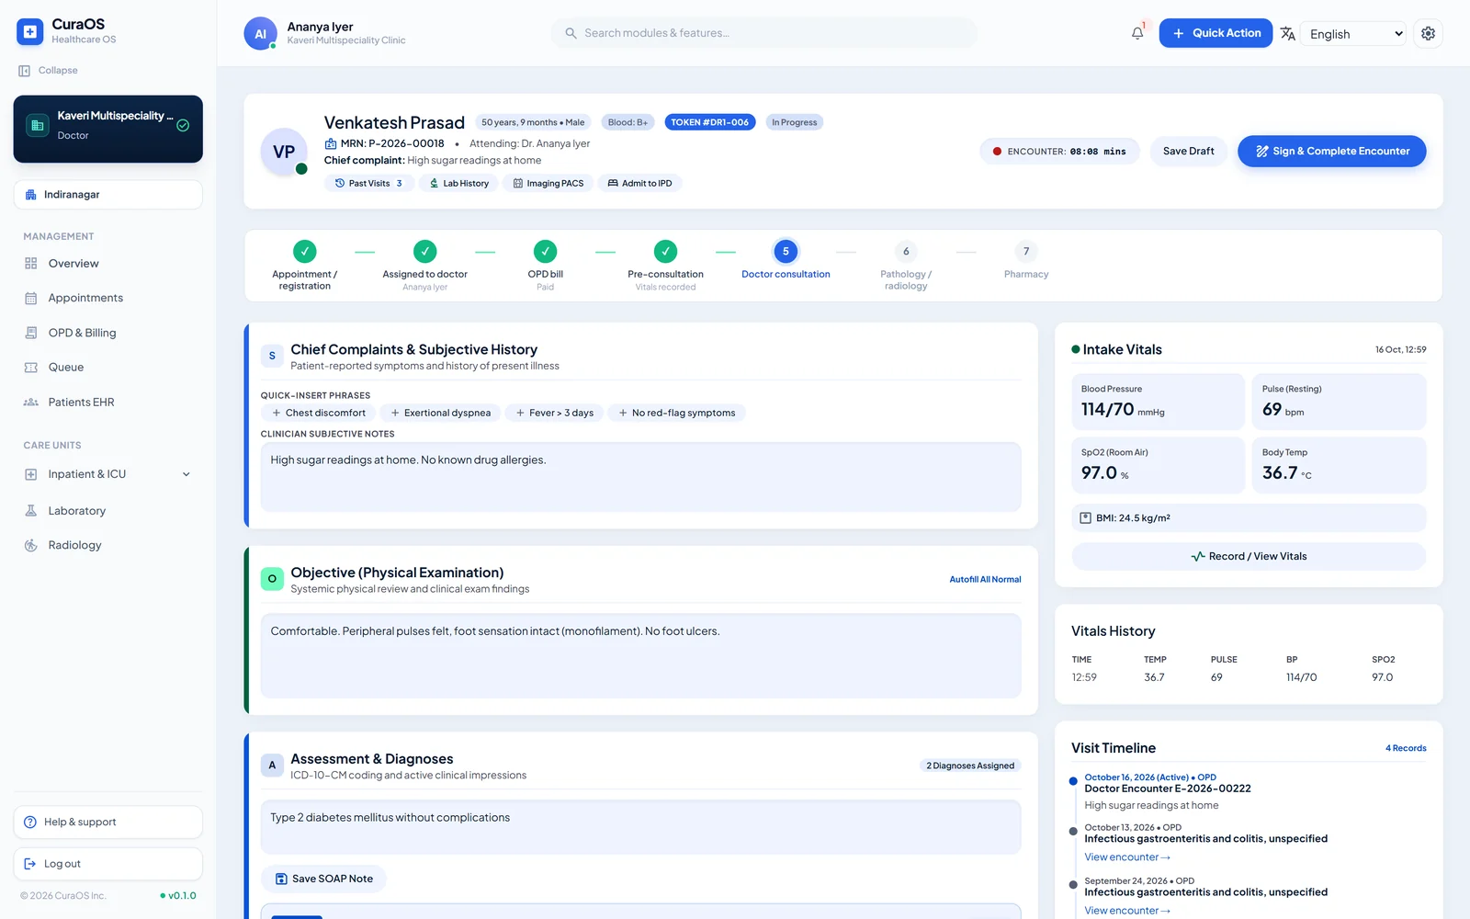The image size is (1470, 919).
Task: Insert Chest discomfort phrase
Action: pyautogui.click(x=319, y=414)
